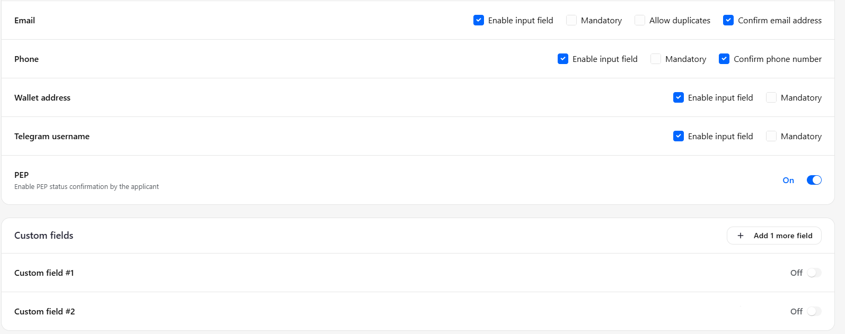Disable Telegram username input field
845x334 pixels.
click(x=679, y=136)
